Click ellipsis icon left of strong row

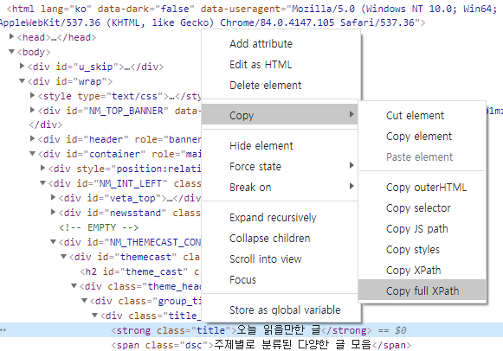[3, 330]
